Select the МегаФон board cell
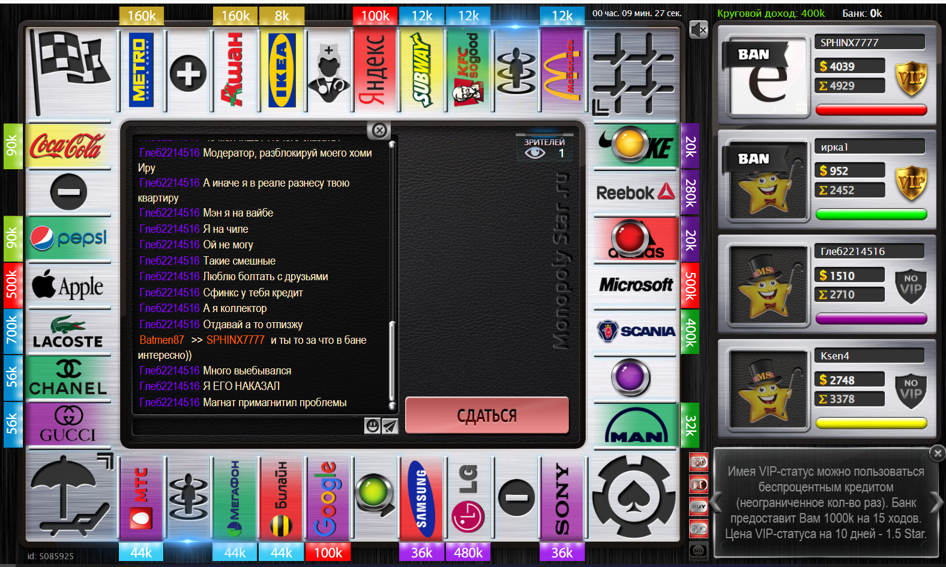 pyautogui.click(x=235, y=499)
